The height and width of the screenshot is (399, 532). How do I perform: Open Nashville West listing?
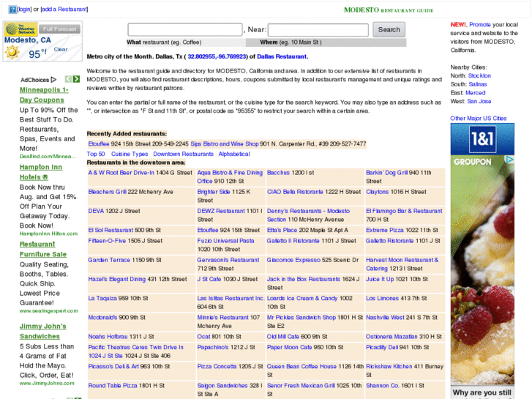coord(385,318)
